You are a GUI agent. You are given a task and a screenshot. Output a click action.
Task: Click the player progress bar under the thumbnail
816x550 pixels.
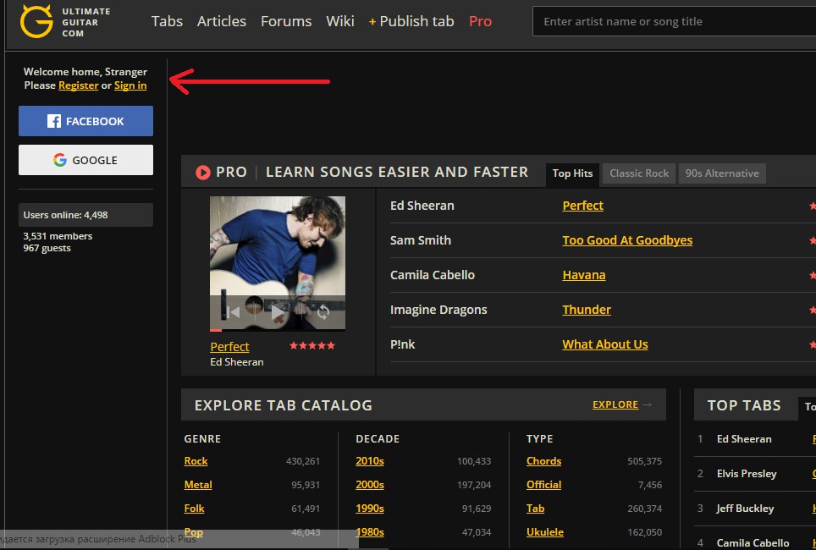click(278, 330)
